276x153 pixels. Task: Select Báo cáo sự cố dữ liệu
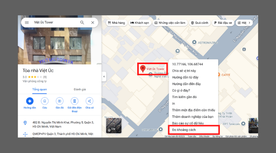click(188, 123)
